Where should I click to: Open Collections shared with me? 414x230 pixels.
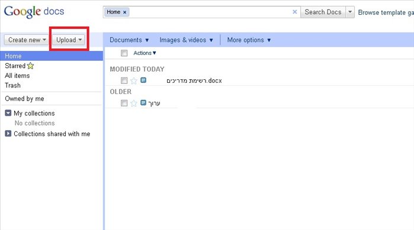click(x=52, y=134)
